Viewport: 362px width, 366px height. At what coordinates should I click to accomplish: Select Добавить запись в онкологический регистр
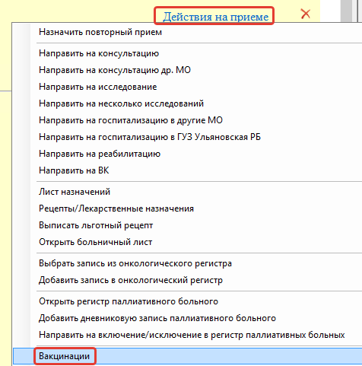[188, 280]
